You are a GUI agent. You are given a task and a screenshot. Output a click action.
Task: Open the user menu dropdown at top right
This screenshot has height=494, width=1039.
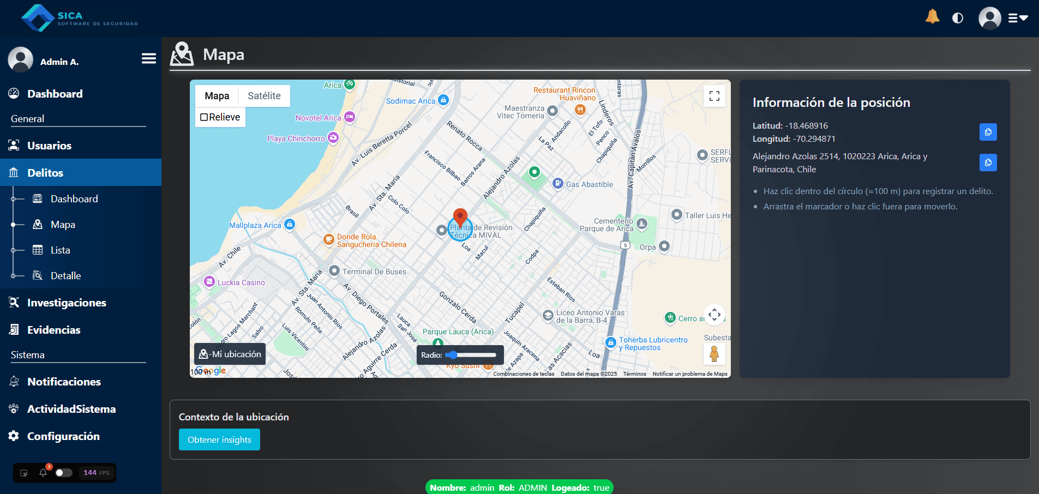pos(1017,17)
